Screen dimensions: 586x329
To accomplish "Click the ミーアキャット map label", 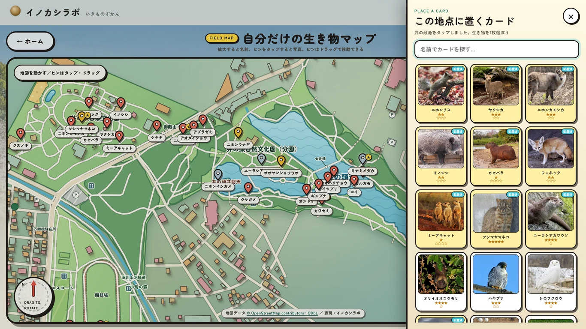I will pos(119,148).
